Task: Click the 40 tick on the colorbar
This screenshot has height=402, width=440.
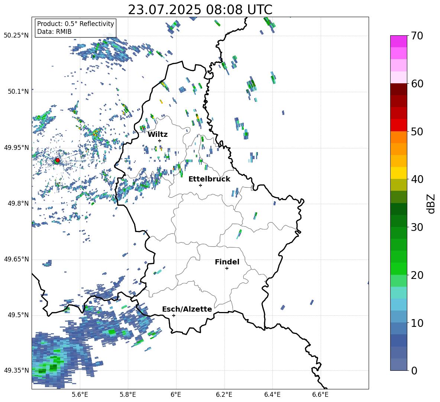Action: point(417,179)
